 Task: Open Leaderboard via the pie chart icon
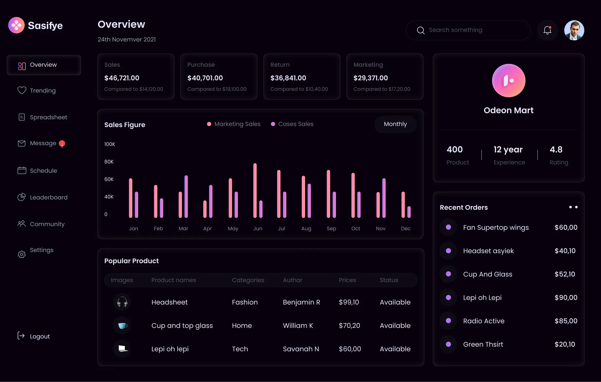[x=22, y=197]
